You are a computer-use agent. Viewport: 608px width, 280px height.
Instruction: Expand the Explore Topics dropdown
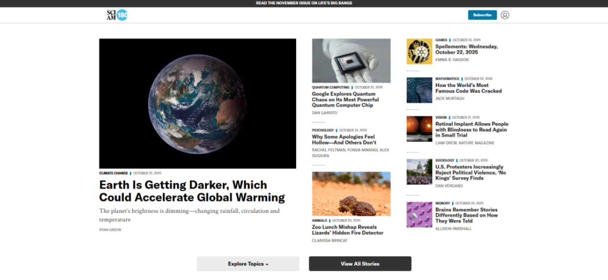click(248, 264)
